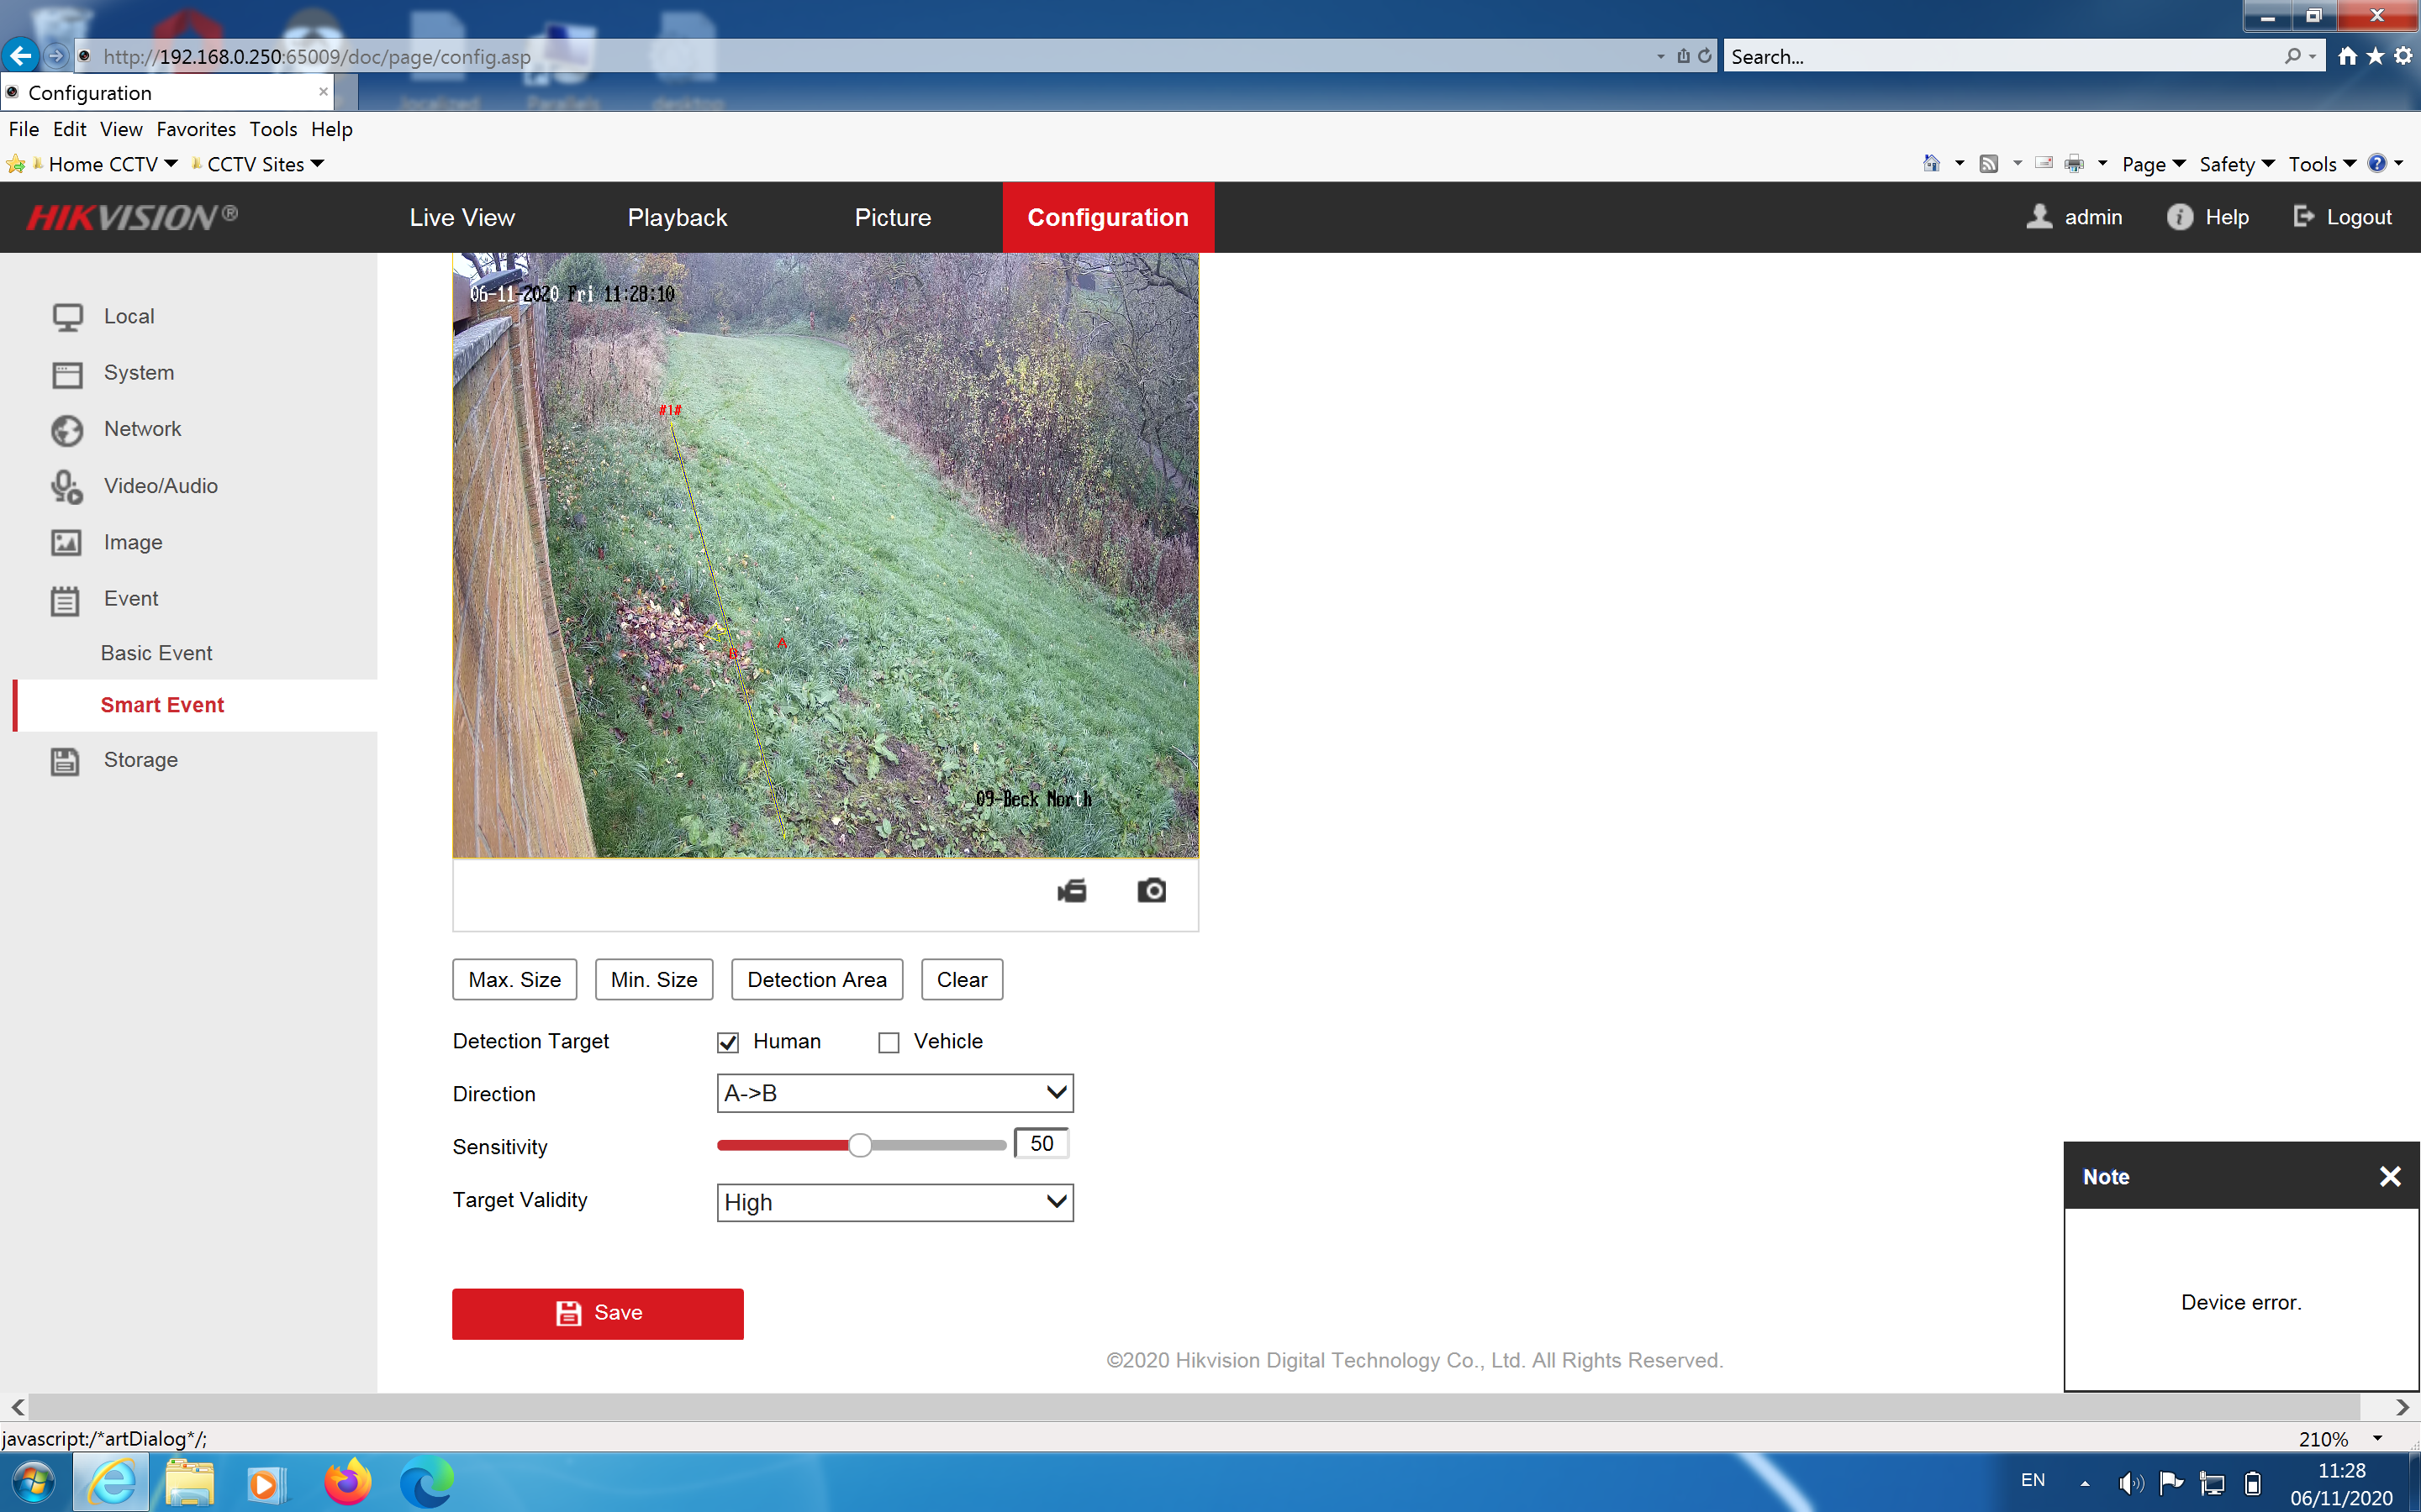Click the admin user icon

pyautogui.click(x=2039, y=216)
